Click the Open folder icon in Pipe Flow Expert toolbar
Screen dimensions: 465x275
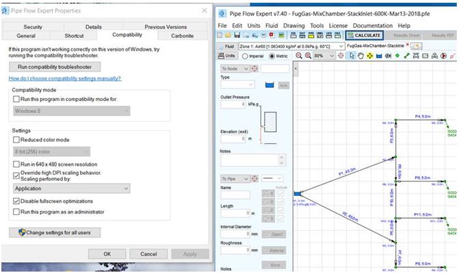point(228,35)
